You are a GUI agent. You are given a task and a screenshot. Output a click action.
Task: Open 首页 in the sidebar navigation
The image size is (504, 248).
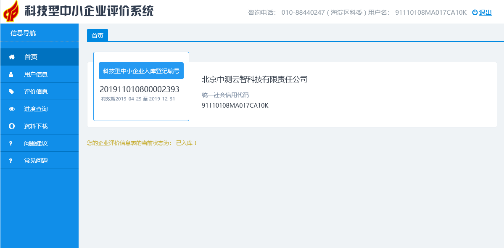pos(40,57)
